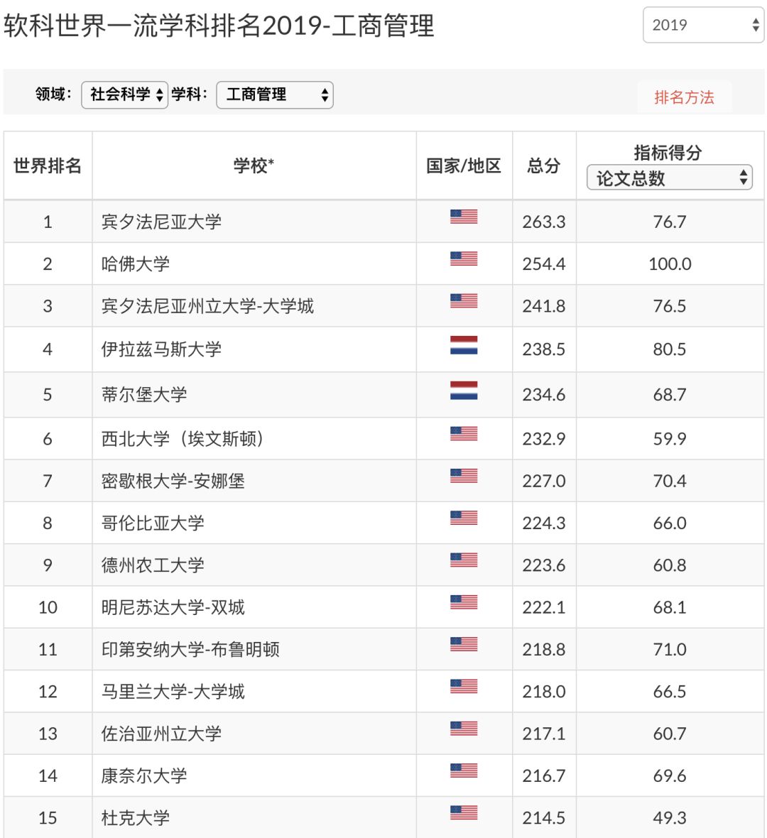Click the flag beside 杜克大学

click(x=463, y=812)
